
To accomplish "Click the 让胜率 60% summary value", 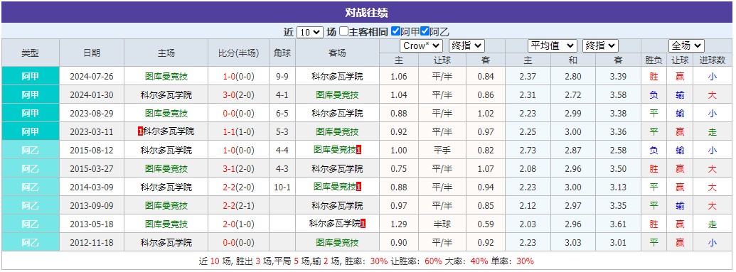I will (x=433, y=261).
